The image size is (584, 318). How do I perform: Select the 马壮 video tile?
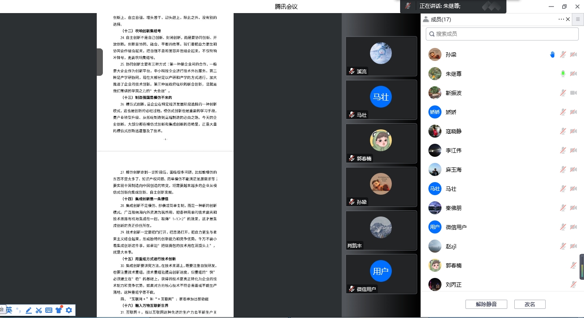pyautogui.click(x=381, y=99)
